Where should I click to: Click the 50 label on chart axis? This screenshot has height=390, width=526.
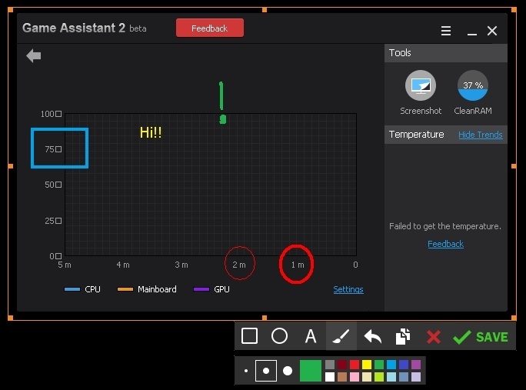click(x=53, y=185)
